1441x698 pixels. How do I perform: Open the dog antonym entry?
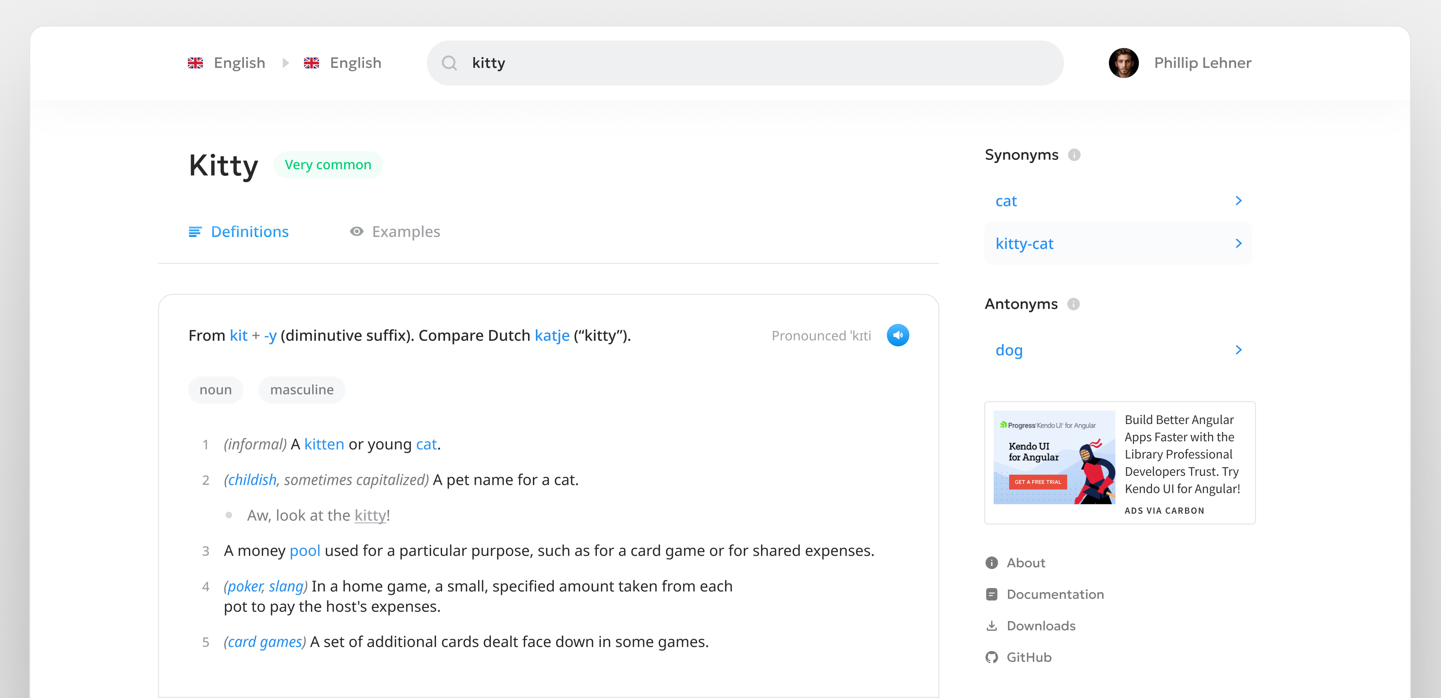(1118, 349)
